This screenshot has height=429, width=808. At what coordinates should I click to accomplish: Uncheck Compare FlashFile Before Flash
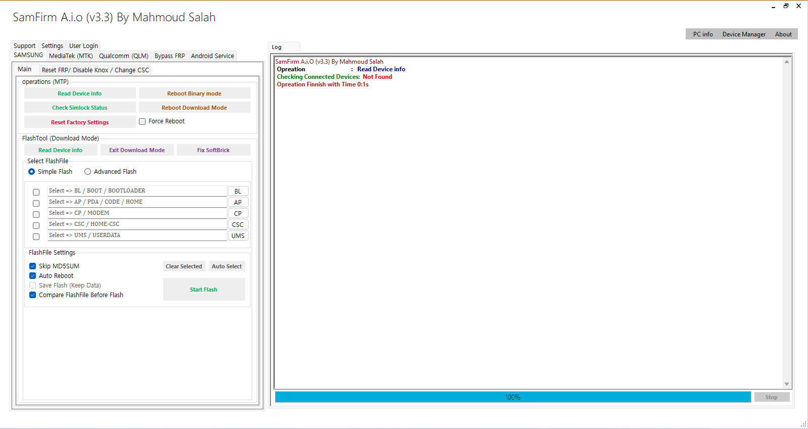pos(33,295)
